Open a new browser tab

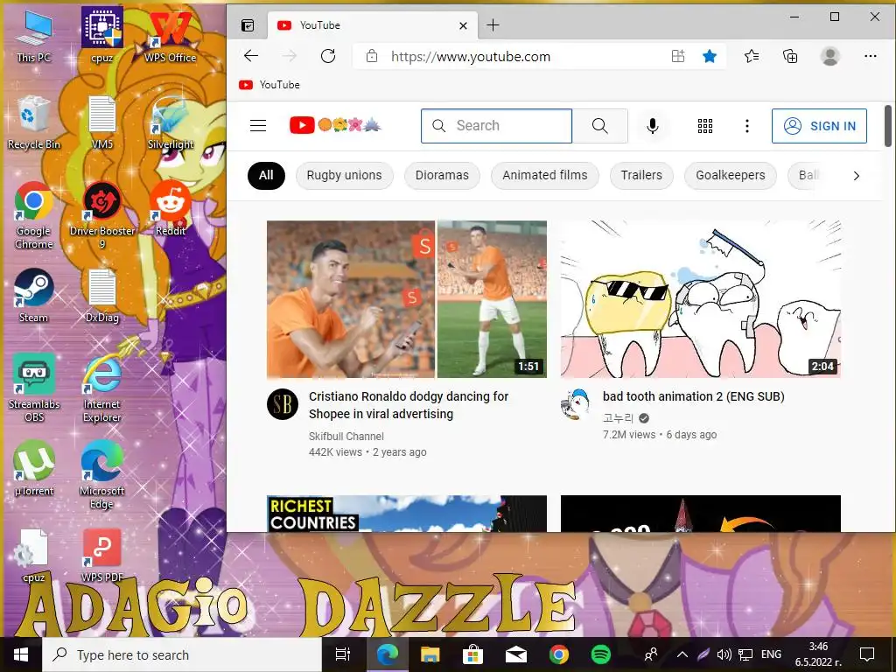pyautogui.click(x=493, y=25)
